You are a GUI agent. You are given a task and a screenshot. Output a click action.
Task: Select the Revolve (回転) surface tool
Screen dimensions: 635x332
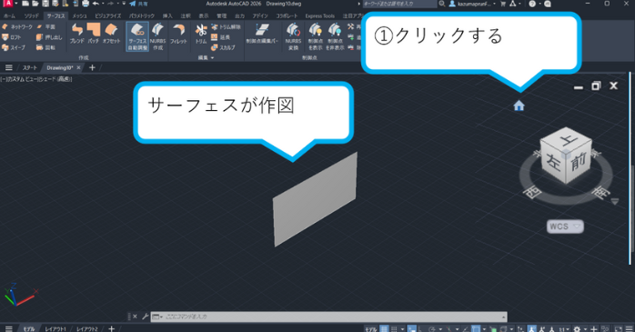coord(45,47)
